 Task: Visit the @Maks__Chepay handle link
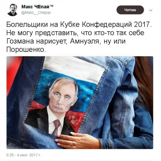coord(36,13)
